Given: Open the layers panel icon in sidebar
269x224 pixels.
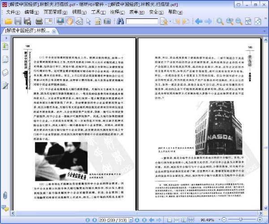Looking at the screenshot, I should [x=5, y=72].
